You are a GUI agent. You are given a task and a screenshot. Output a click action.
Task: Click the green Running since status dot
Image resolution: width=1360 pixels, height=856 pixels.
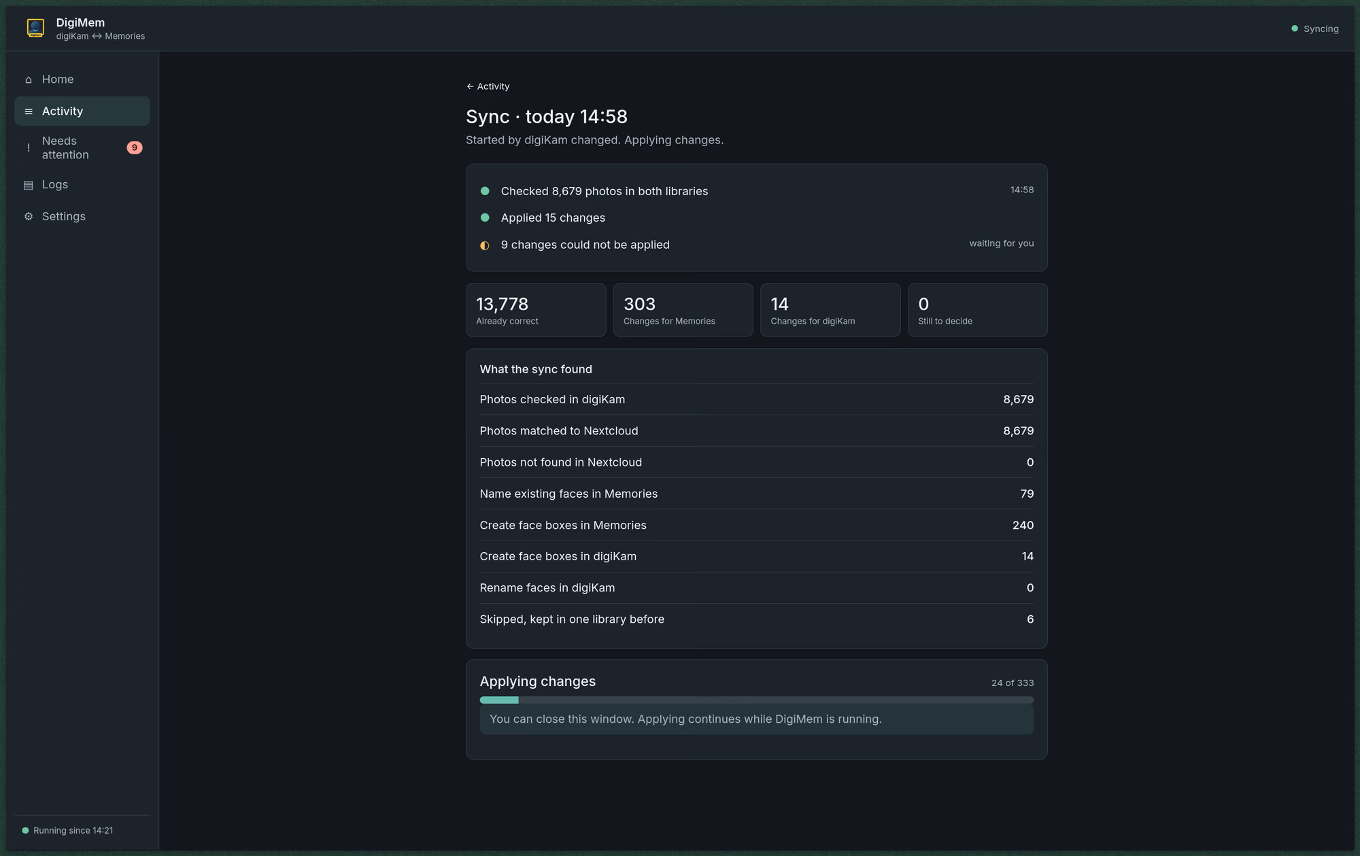(25, 830)
